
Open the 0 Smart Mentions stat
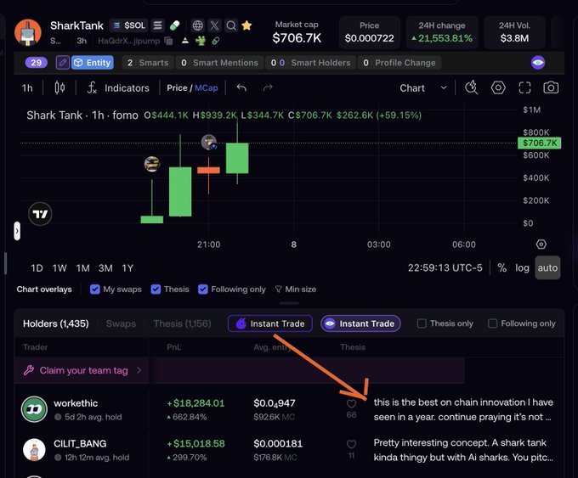coord(219,63)
